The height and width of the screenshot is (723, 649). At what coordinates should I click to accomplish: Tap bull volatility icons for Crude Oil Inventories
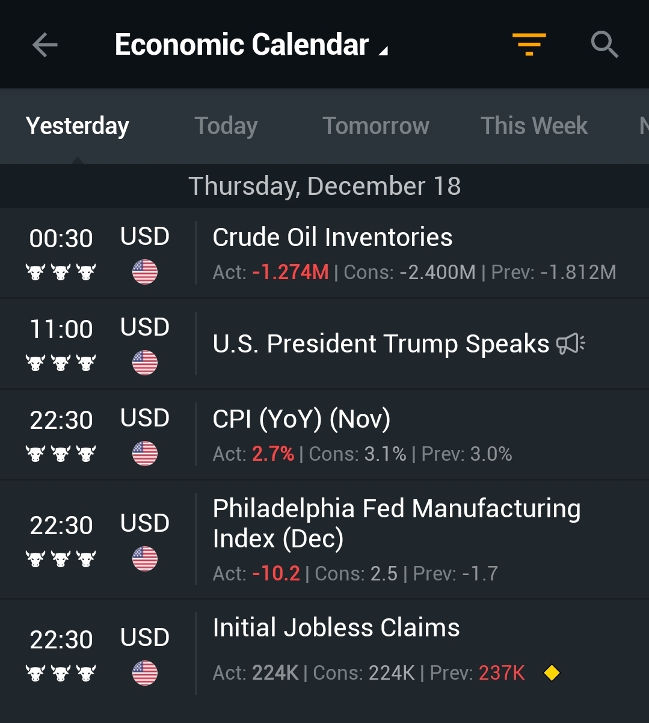[61, 272]
